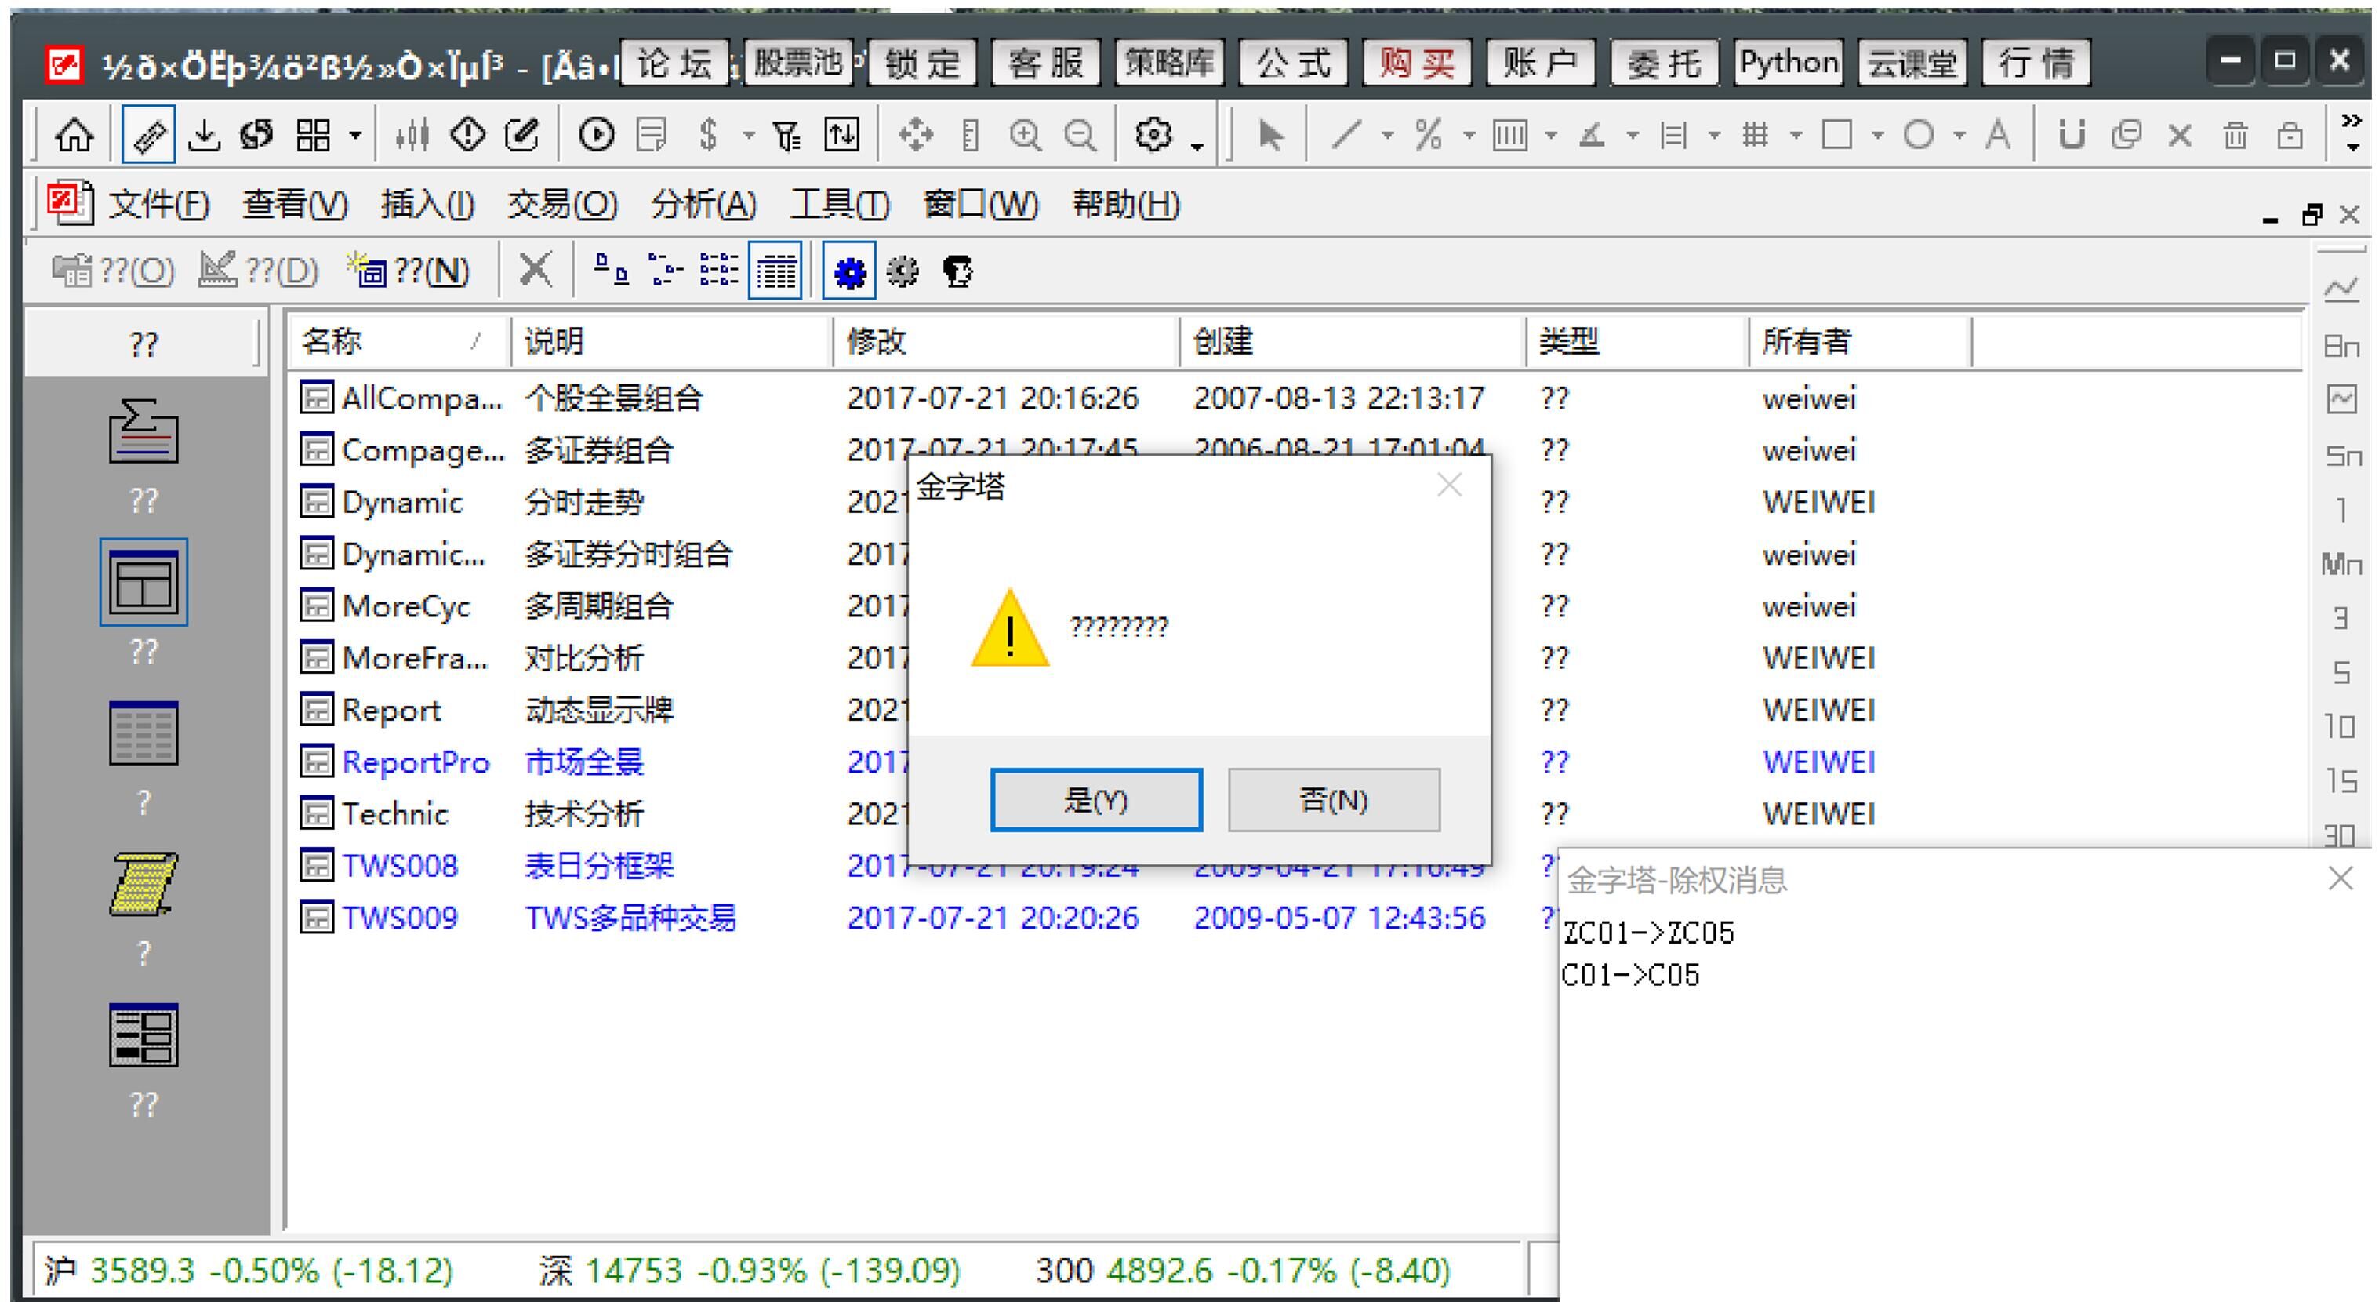Click the zoom out magnifier icon
The width and height of the screenshot is (2379, 1302).
pos(1080,135)
